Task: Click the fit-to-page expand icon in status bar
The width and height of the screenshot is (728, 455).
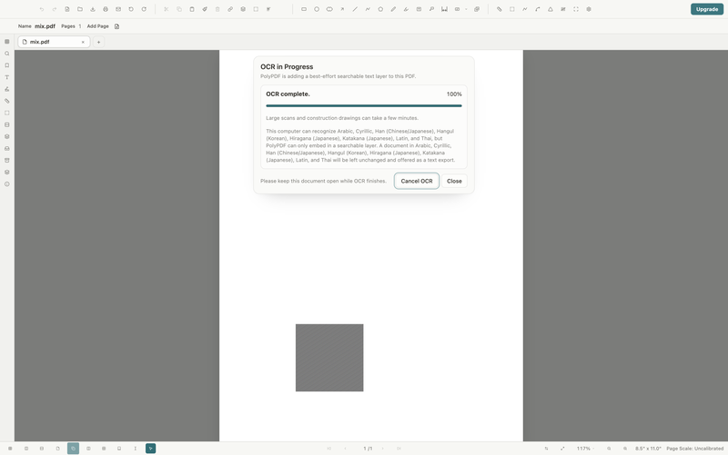Action: tap(562, 449)
